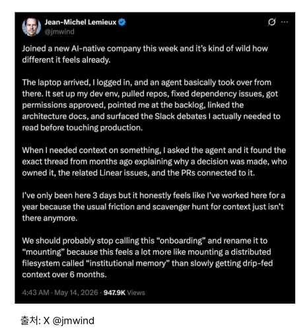The width and height of the screenshot is (307, 334).
Task: Click the paragraph starting 'When I needed context'
Action: click(154, 162)
